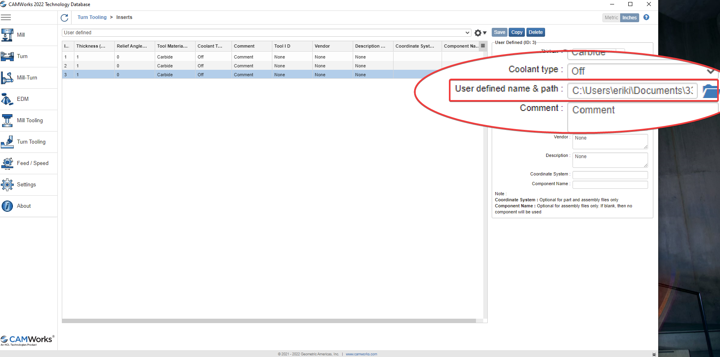Sort by Tool ID column header

[292, 46]
